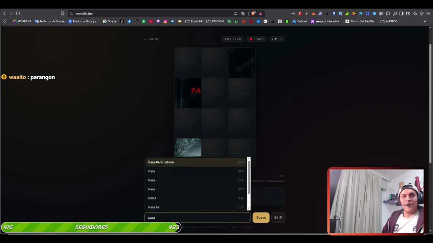
Task: Open the ALFREDO bookmarks folder
Action: tap(389, 21)
